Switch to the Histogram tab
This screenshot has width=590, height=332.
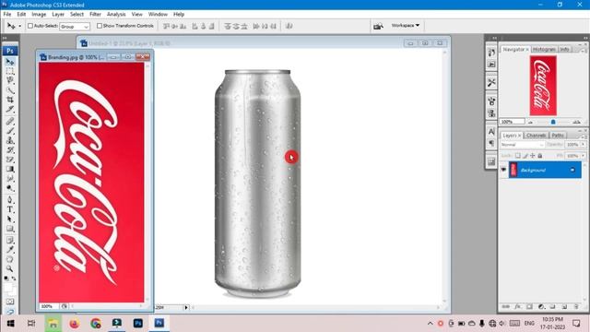(x=544, y=49)
